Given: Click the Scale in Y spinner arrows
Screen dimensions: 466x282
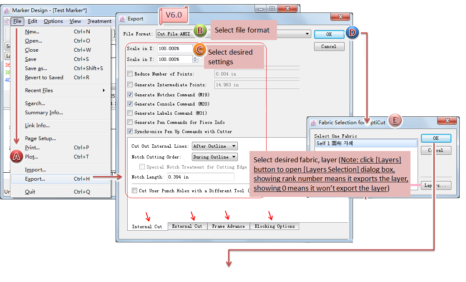Looking at the screenshot, I should pos(195,59).
